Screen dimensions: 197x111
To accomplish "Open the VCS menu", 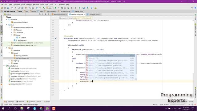I will [56, 5].
